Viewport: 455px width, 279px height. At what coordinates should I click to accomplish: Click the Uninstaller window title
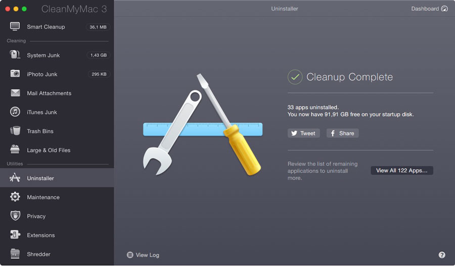pyautogui.click(x=284, y=9)
